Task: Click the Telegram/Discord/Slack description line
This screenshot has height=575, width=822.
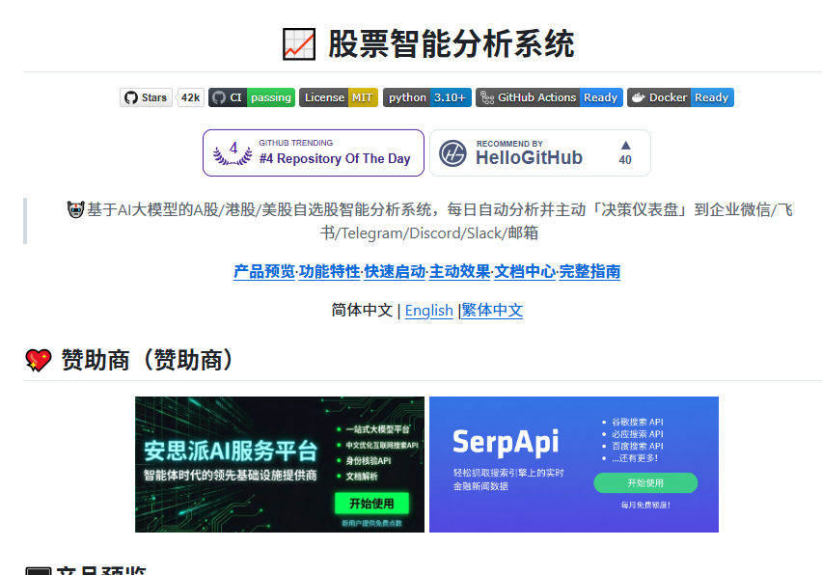Action: 429,233
